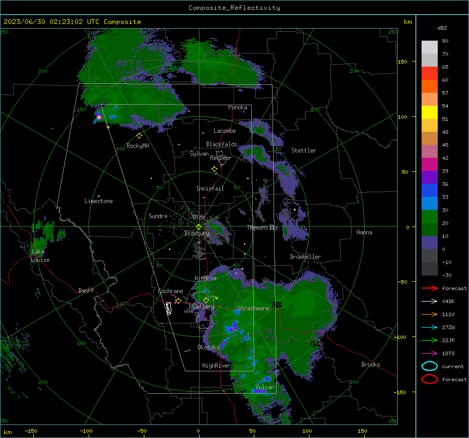469x438 pixels.
Task: Click the 'current' legend label
Action: 453,366
